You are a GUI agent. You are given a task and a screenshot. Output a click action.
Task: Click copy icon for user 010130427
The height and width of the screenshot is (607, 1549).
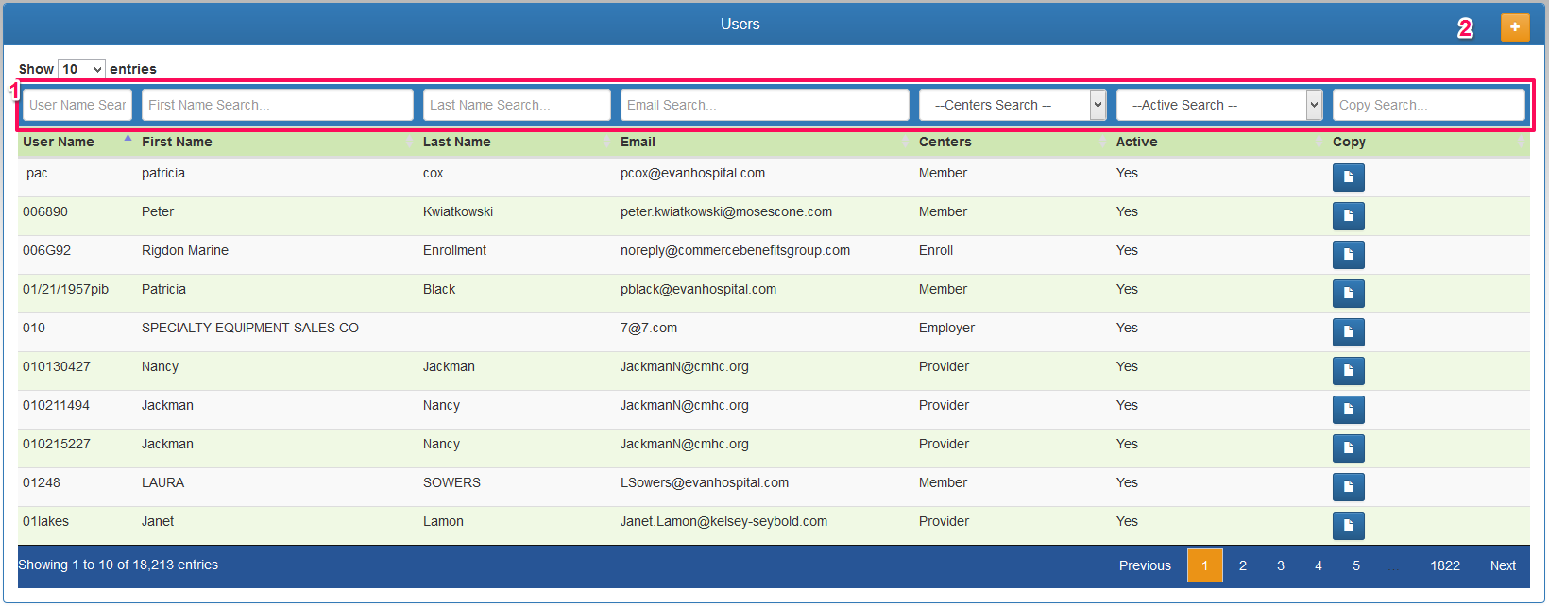[x=1348, y=371]
